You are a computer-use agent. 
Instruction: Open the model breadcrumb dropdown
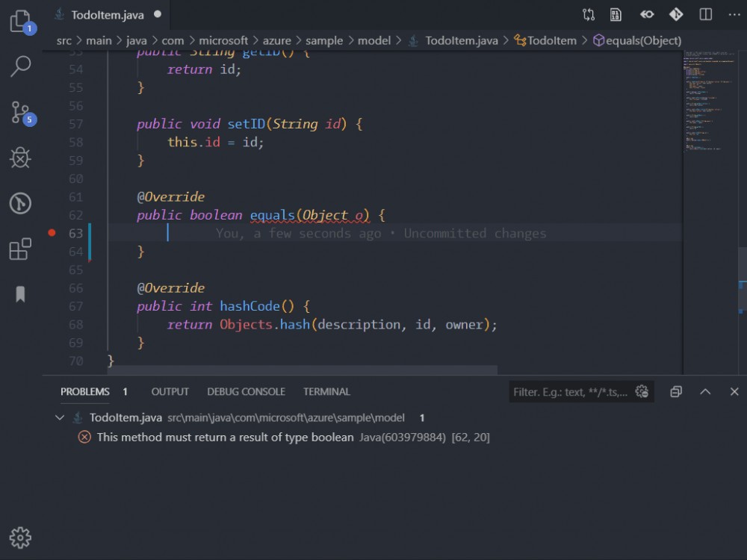tap(375, 40)
